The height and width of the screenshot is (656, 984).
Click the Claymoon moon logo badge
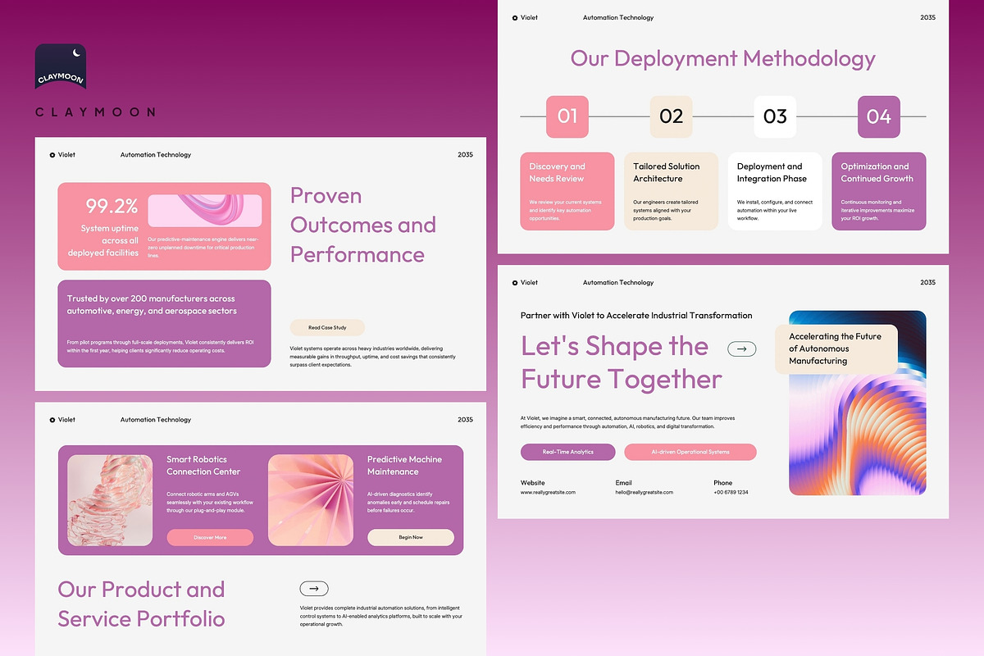(x=61, y=66)
